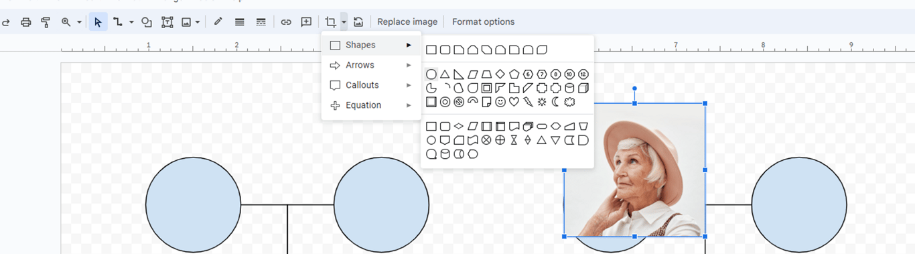Pick the flowchart Summing junction shape
Screen dimensions: 915x254
486,140
